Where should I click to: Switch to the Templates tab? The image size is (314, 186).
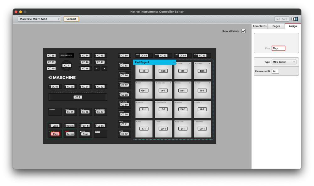260,26
